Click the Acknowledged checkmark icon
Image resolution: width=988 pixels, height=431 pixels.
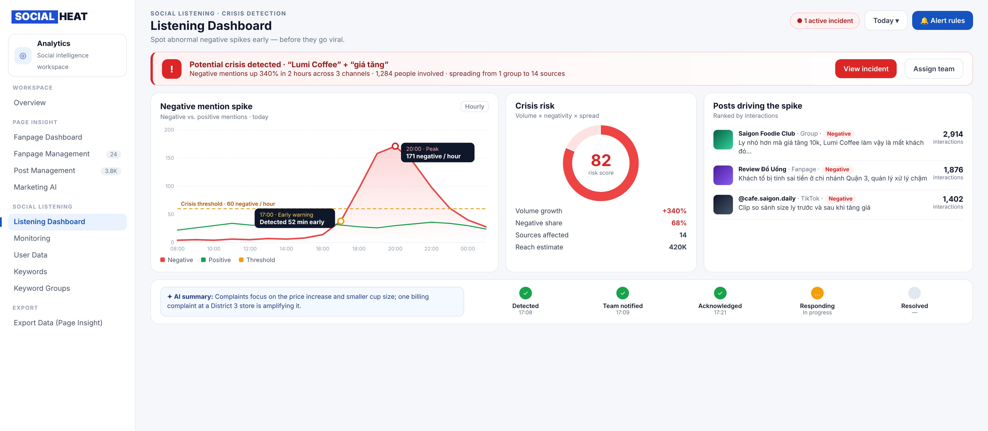click(720, 293)
